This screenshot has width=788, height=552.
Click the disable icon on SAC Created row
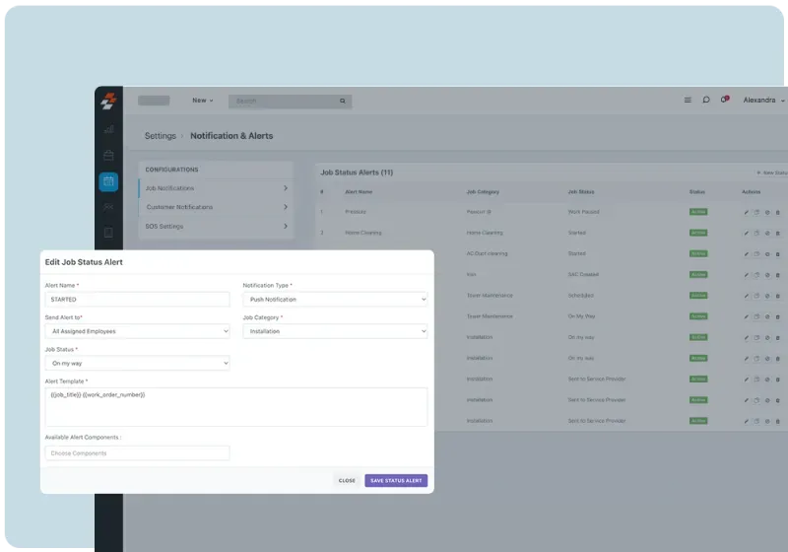tap(767, 274)
